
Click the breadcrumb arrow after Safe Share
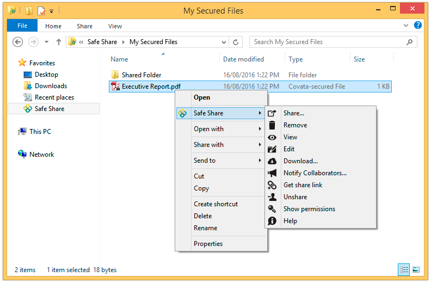click(124, 42)
